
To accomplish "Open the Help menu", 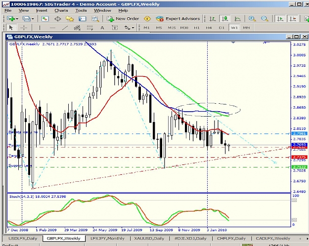I will tap(123, 10).
